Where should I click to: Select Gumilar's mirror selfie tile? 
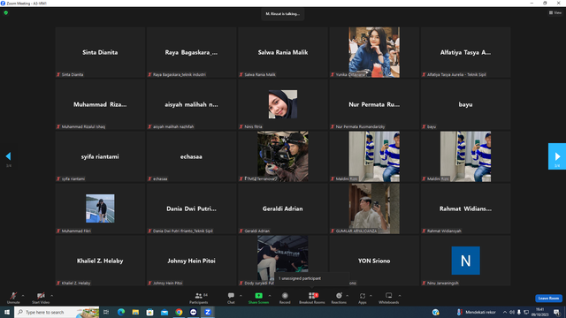tap(374, 208)
